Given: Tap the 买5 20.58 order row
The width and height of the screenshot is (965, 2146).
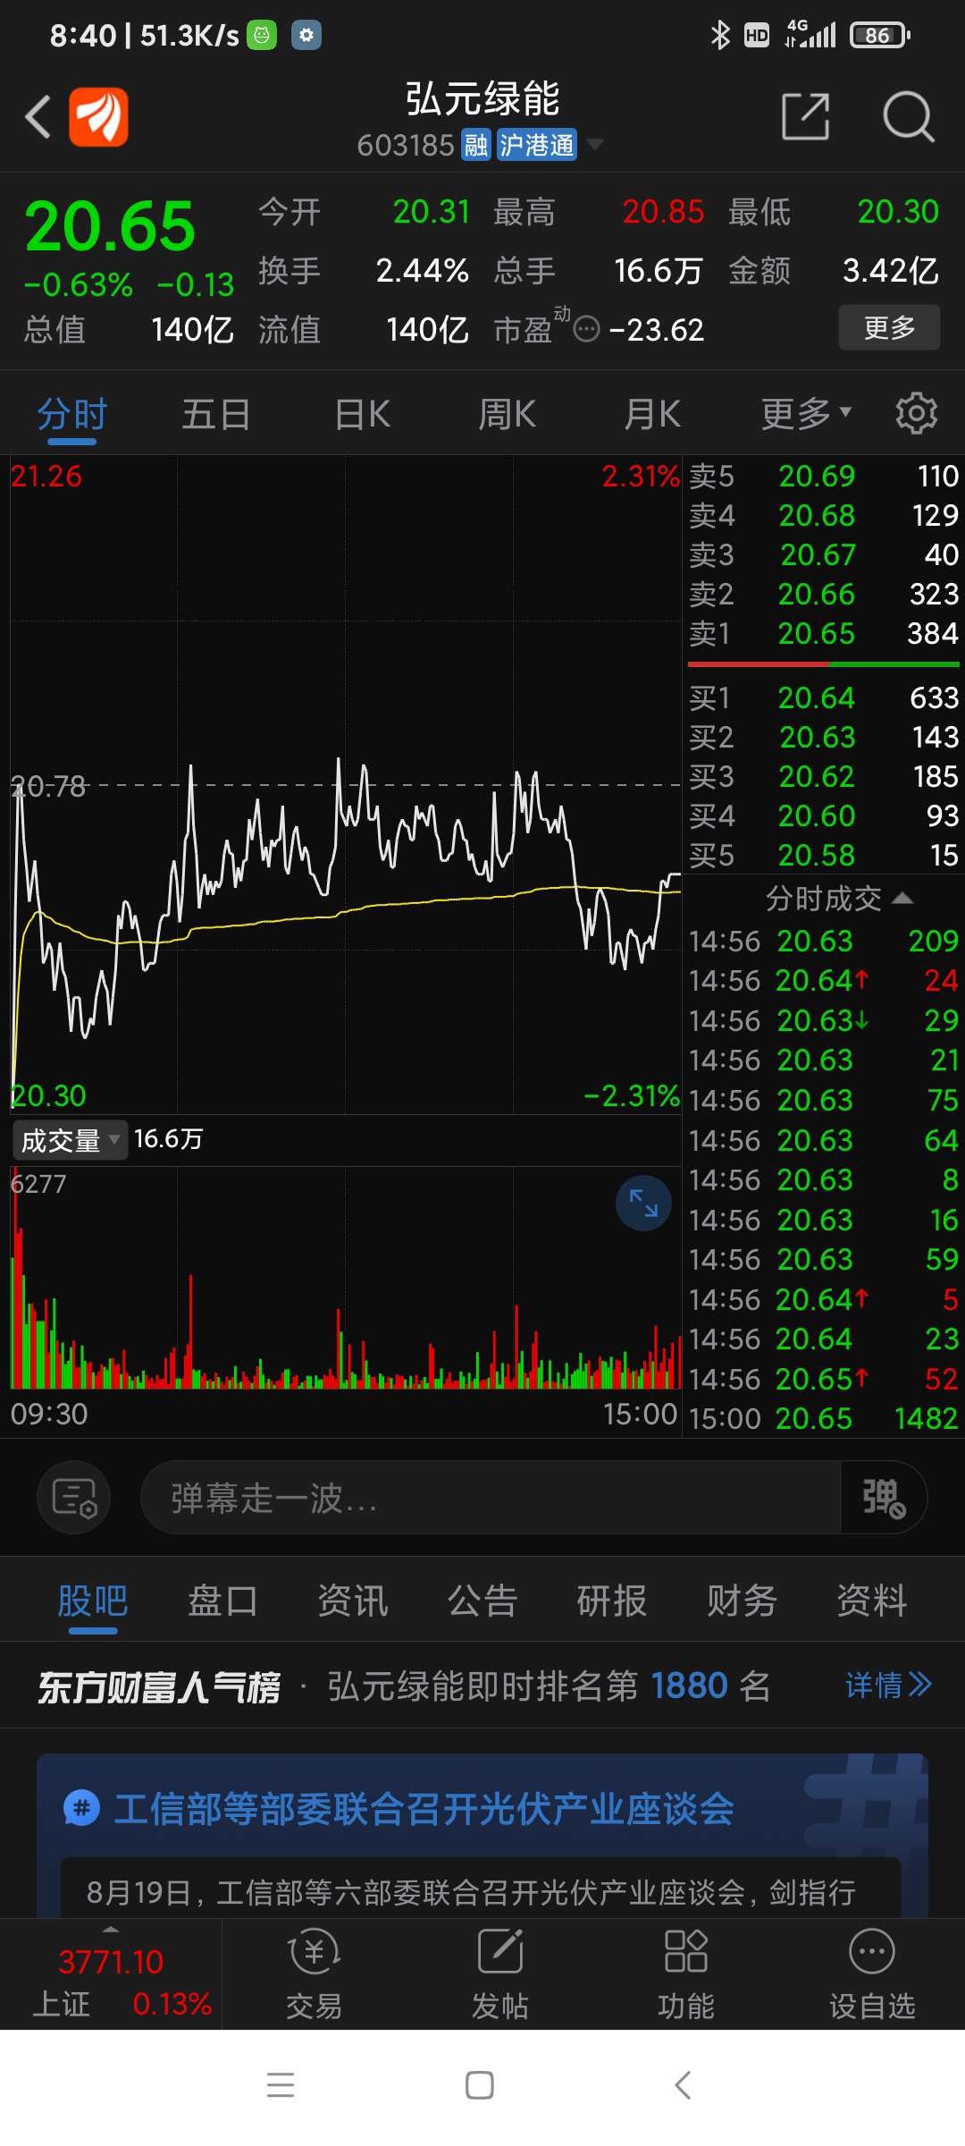Looking at the screenshot, I should coord(824,856).
